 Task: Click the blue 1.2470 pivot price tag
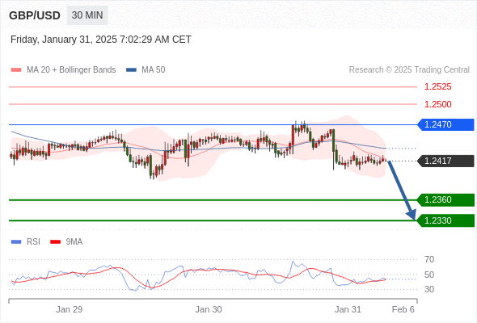tap(445, 125)
